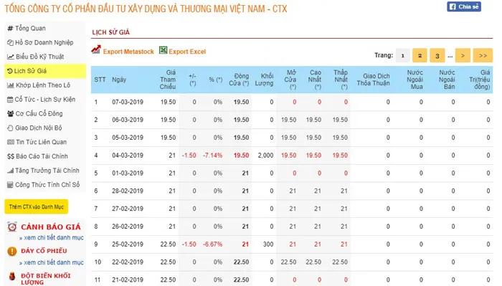
Task: Click the ĐÁY CỔ PHIẾU heading
Action: point(44,251)
